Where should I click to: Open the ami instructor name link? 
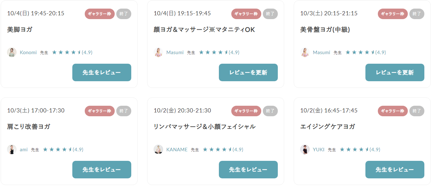(24, 150)
